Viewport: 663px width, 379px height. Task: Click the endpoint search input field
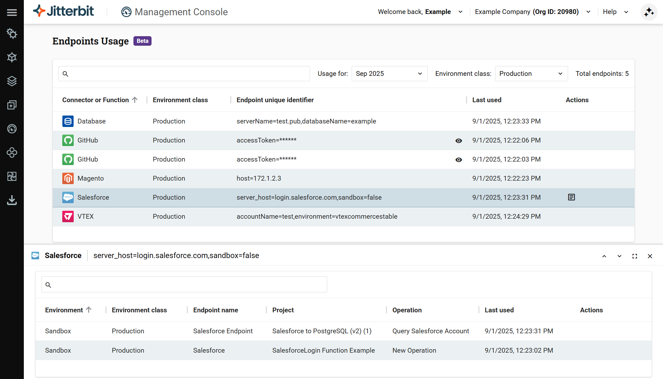[x=184, y=73]
